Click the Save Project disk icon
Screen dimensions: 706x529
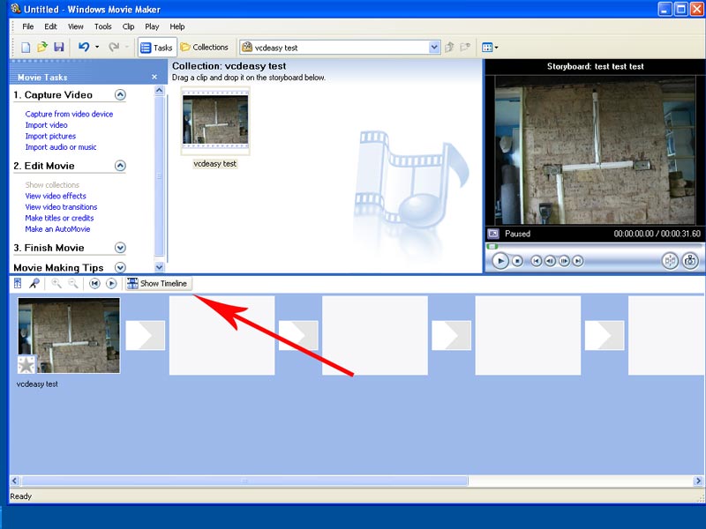[x=59, y=48]
